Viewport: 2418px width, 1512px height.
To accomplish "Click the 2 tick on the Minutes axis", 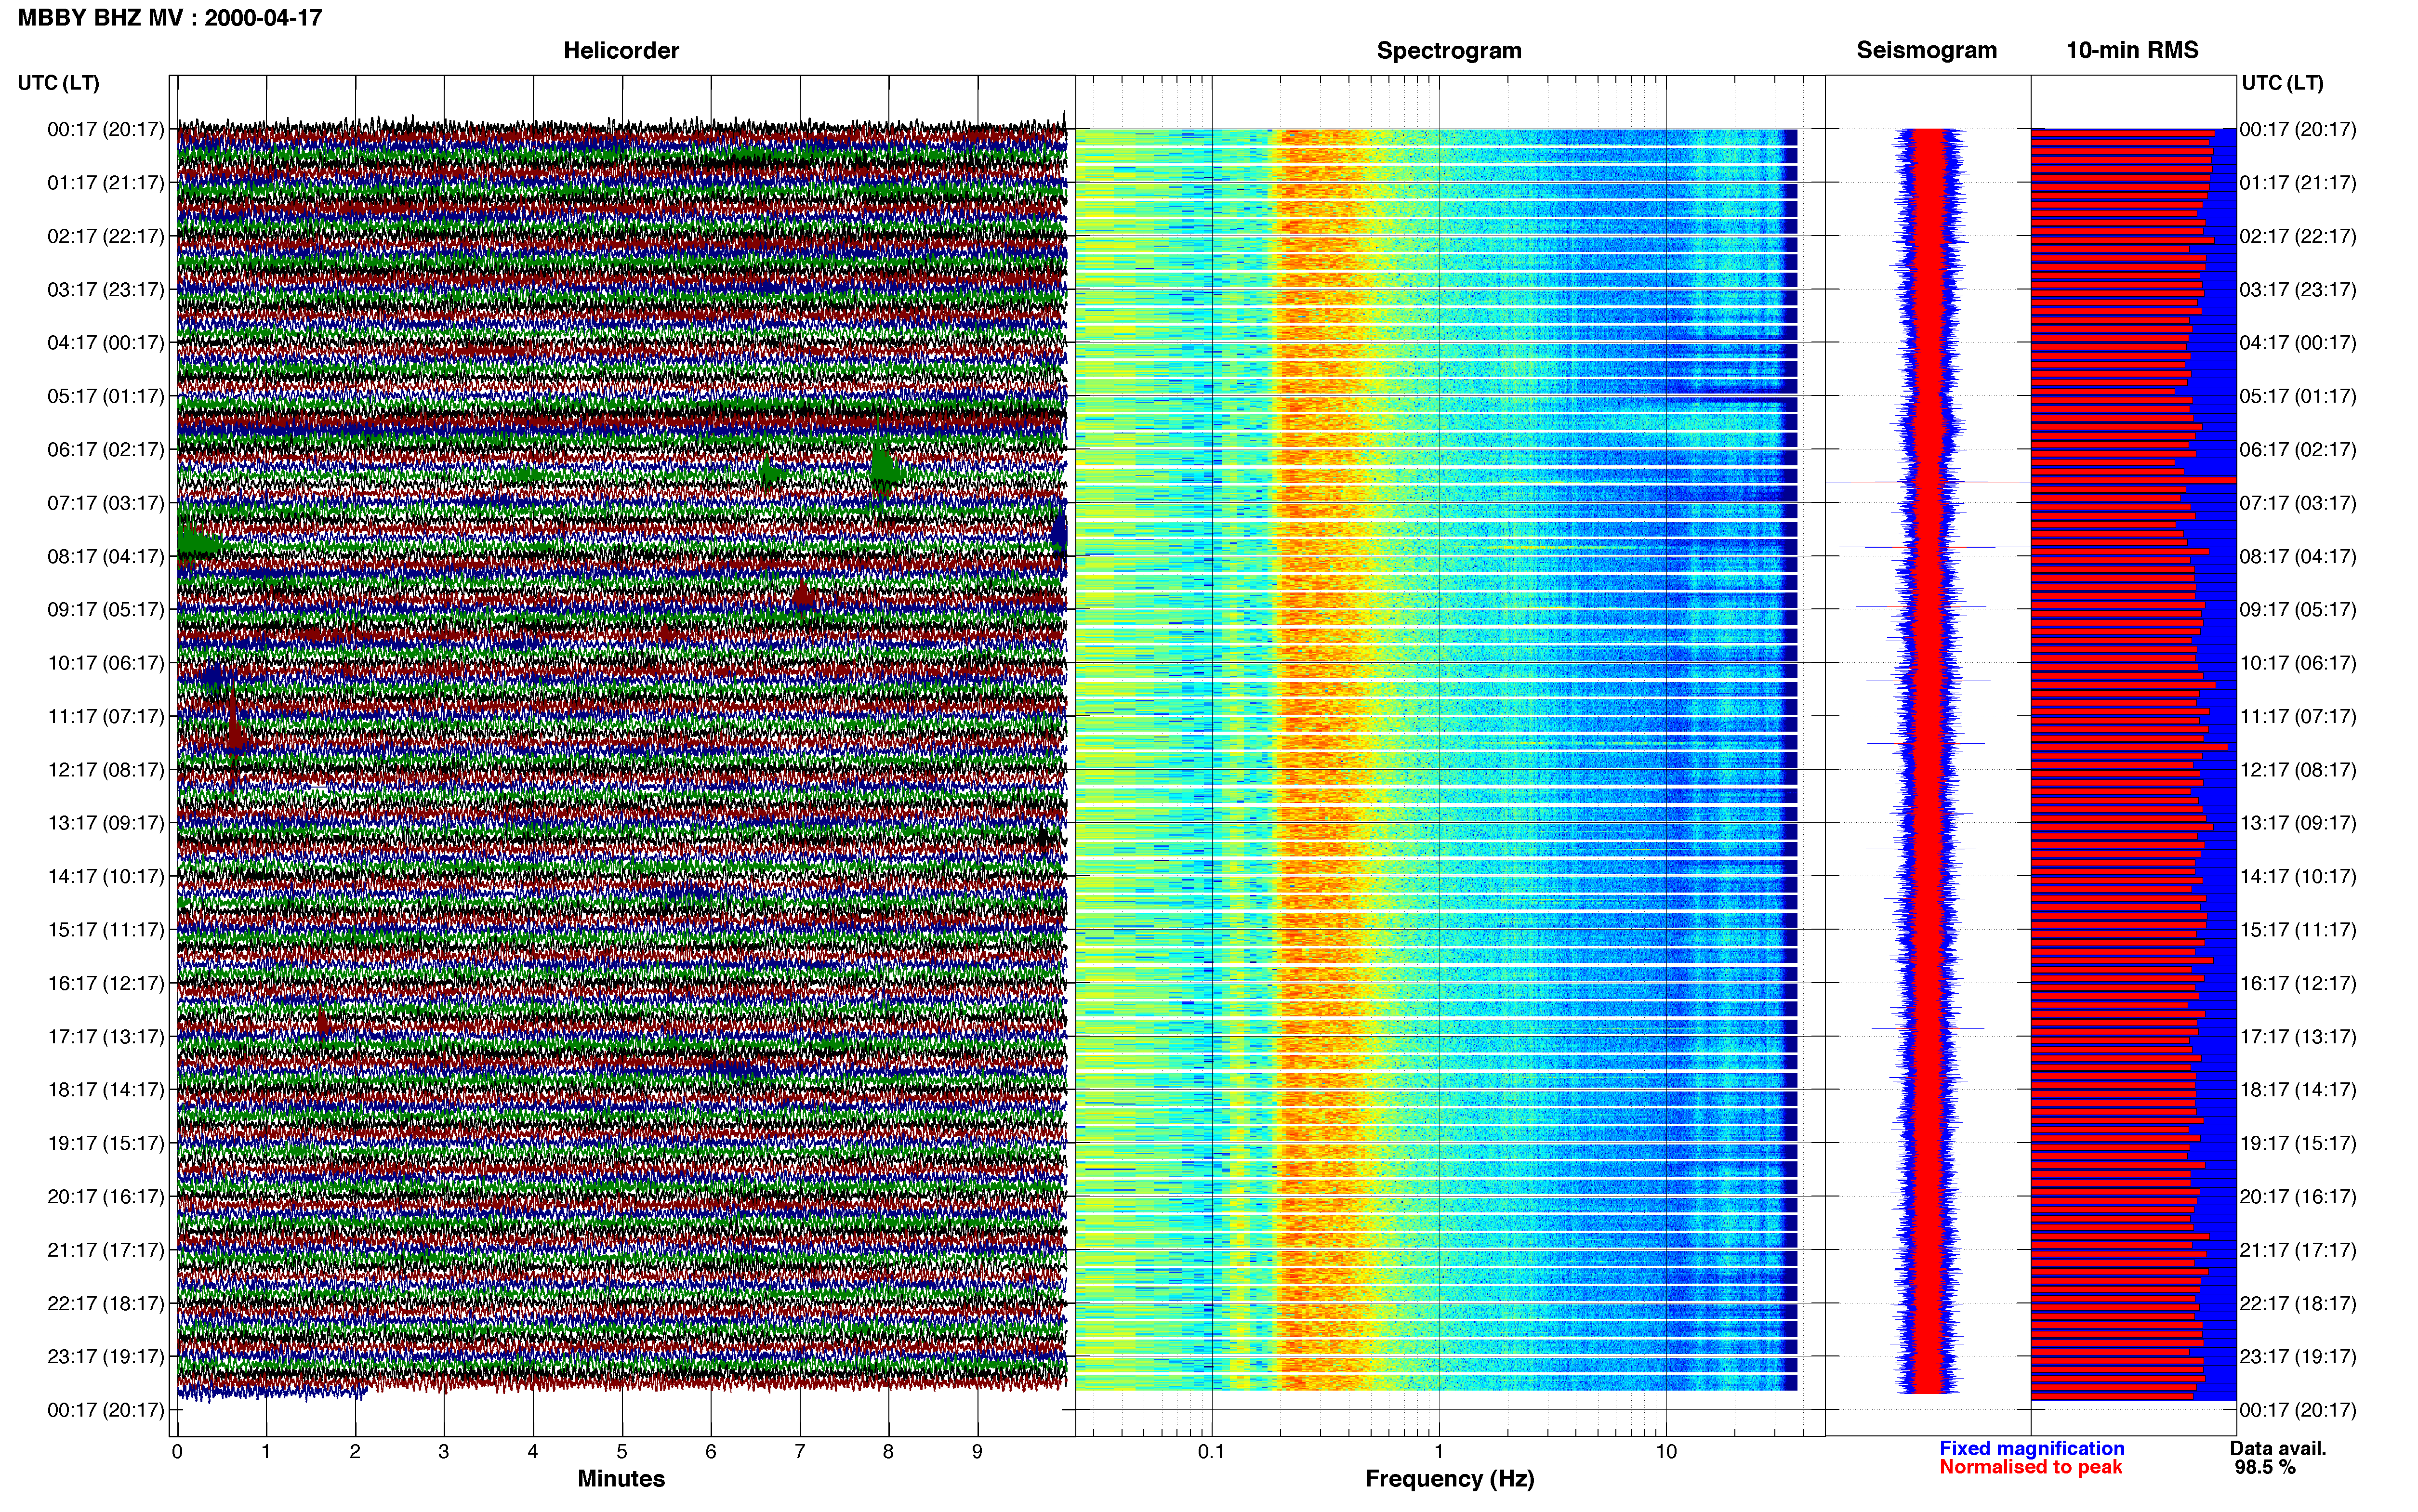I will (355, 1452).
